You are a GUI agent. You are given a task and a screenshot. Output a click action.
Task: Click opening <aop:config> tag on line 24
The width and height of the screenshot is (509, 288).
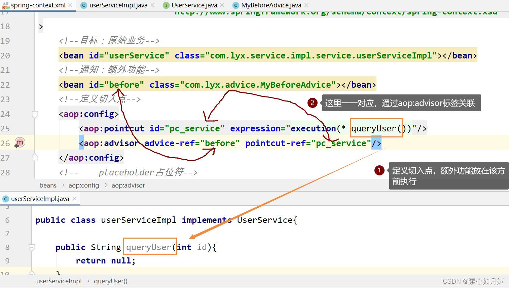pos(89,114)
